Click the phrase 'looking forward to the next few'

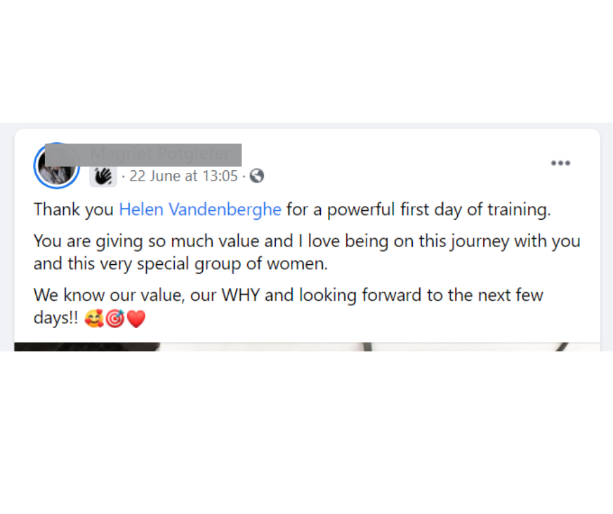pyautogui.click(x=421, y=295)
